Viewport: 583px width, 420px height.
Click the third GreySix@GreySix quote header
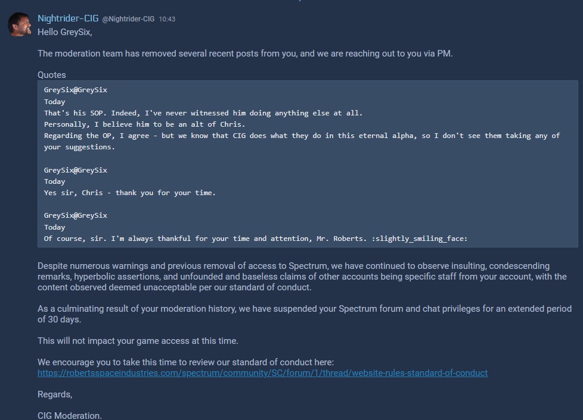pyautogui.click(x=76, y=215)
